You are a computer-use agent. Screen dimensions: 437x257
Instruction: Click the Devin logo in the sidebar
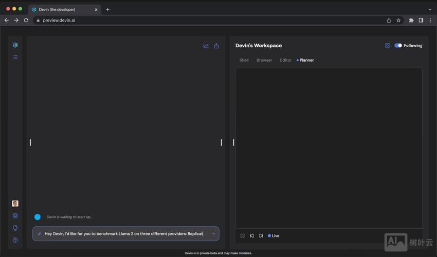15,45
